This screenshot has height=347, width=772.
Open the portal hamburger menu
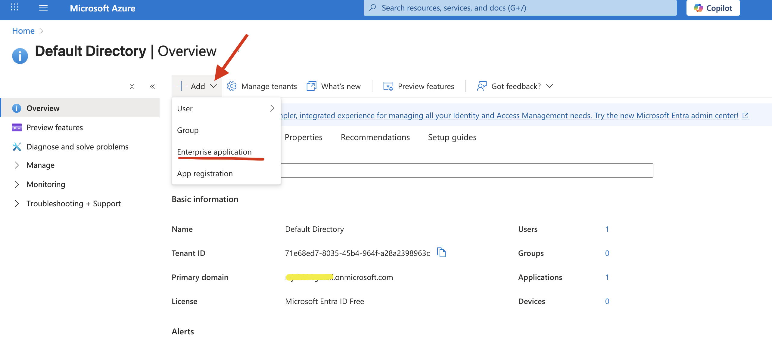(43, 8)
